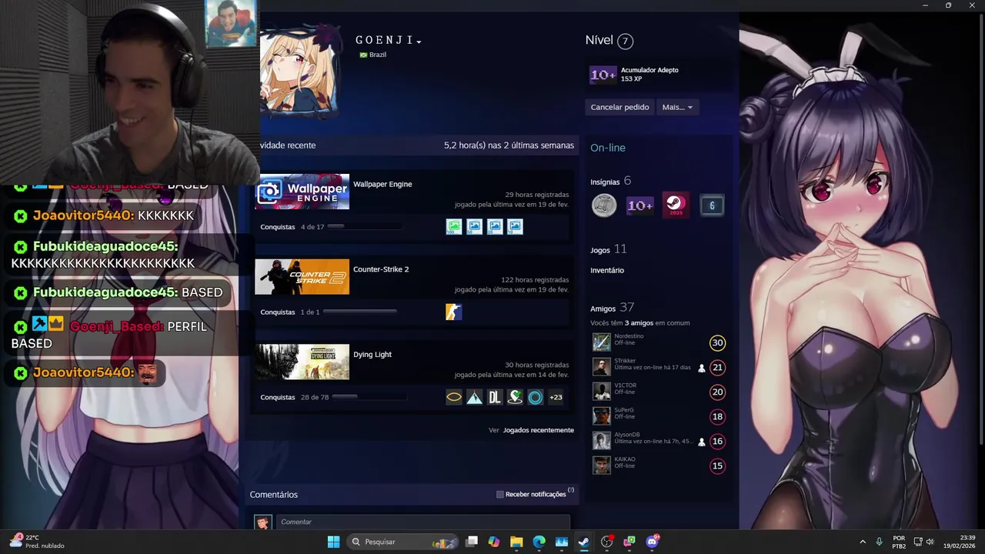Open the Dying Light game banner

[302, 362]
